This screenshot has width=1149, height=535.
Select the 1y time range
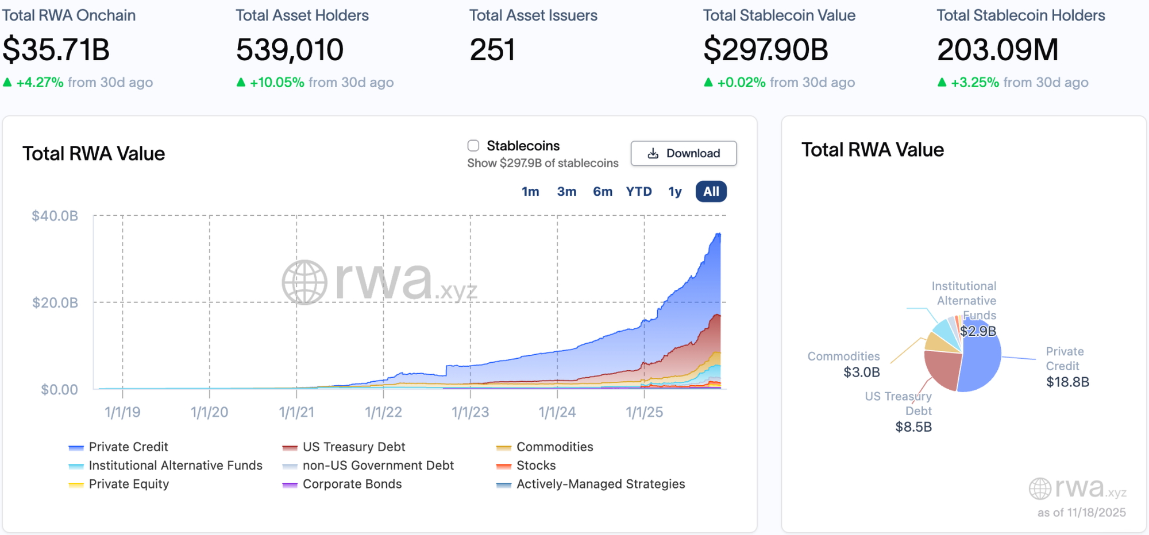[x=674, y=192]
